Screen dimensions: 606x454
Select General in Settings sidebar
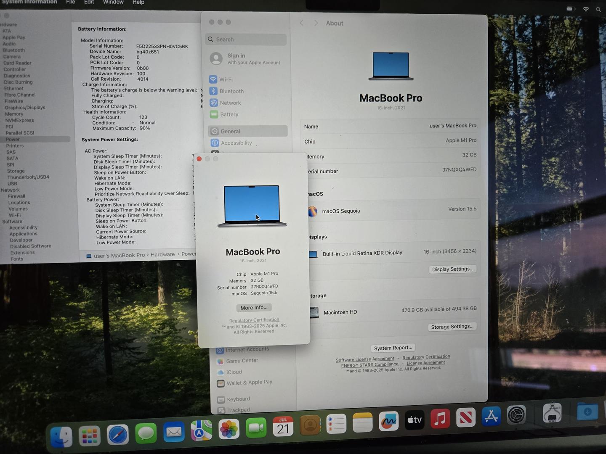click(x=248, y=131)
